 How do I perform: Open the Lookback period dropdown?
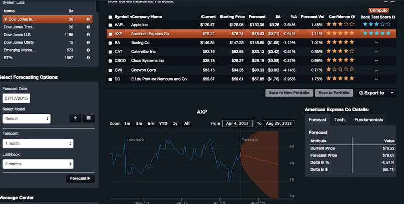[38, 164]
